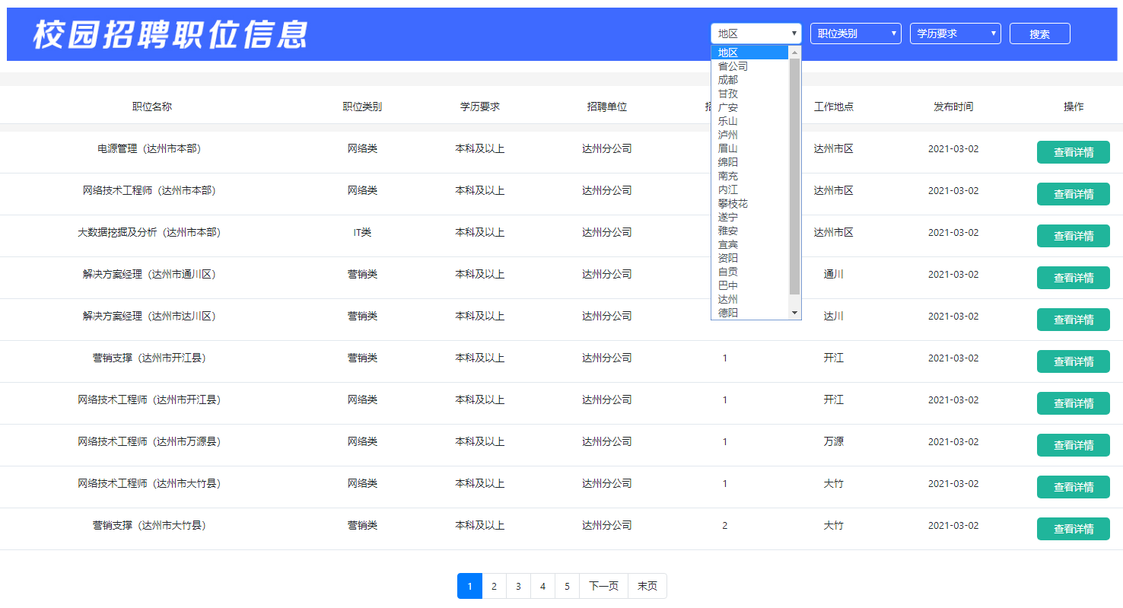This screenshot has width=1123, height=608.
Task: View details for 解决方案经理（达州市达川区）
Action: (x=1074, y=320)
